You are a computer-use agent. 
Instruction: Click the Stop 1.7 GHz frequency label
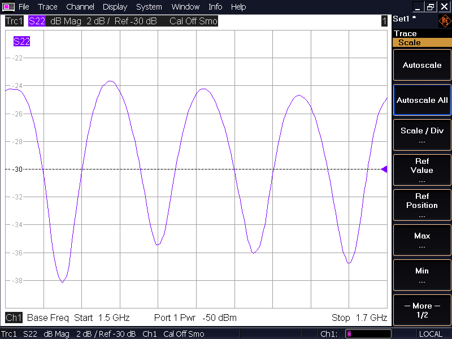pos(359,318)
